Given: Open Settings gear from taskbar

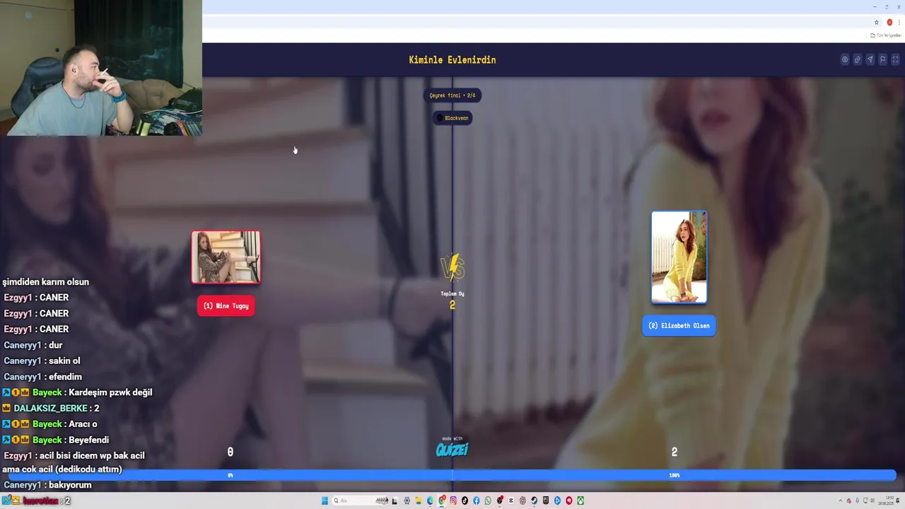Looking at the screenshot, I should point(407,501).
